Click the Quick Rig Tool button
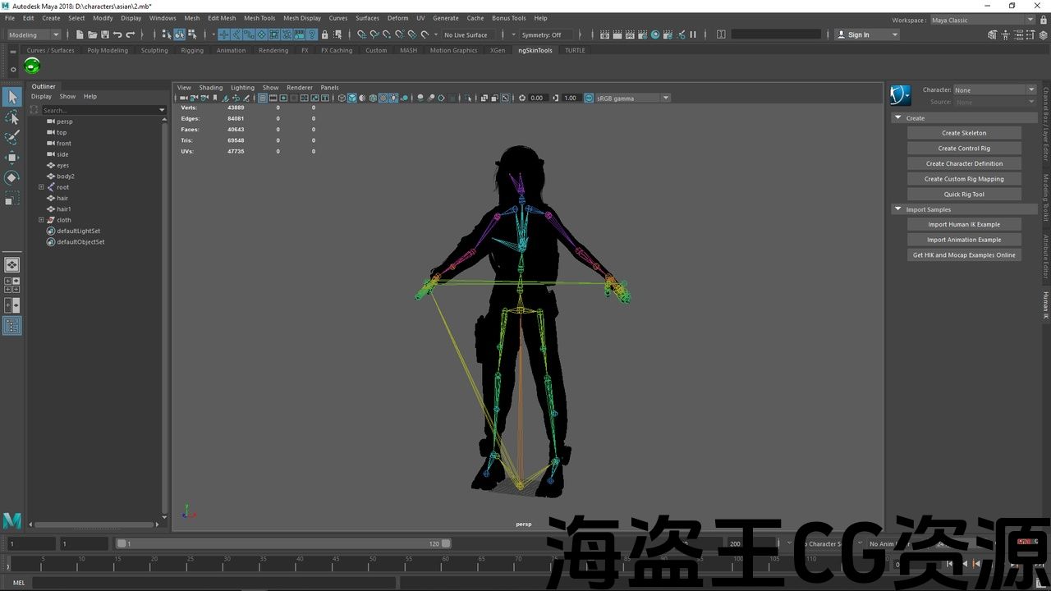The width and height of the screenshot is (1051, 591). click(964, 195)
